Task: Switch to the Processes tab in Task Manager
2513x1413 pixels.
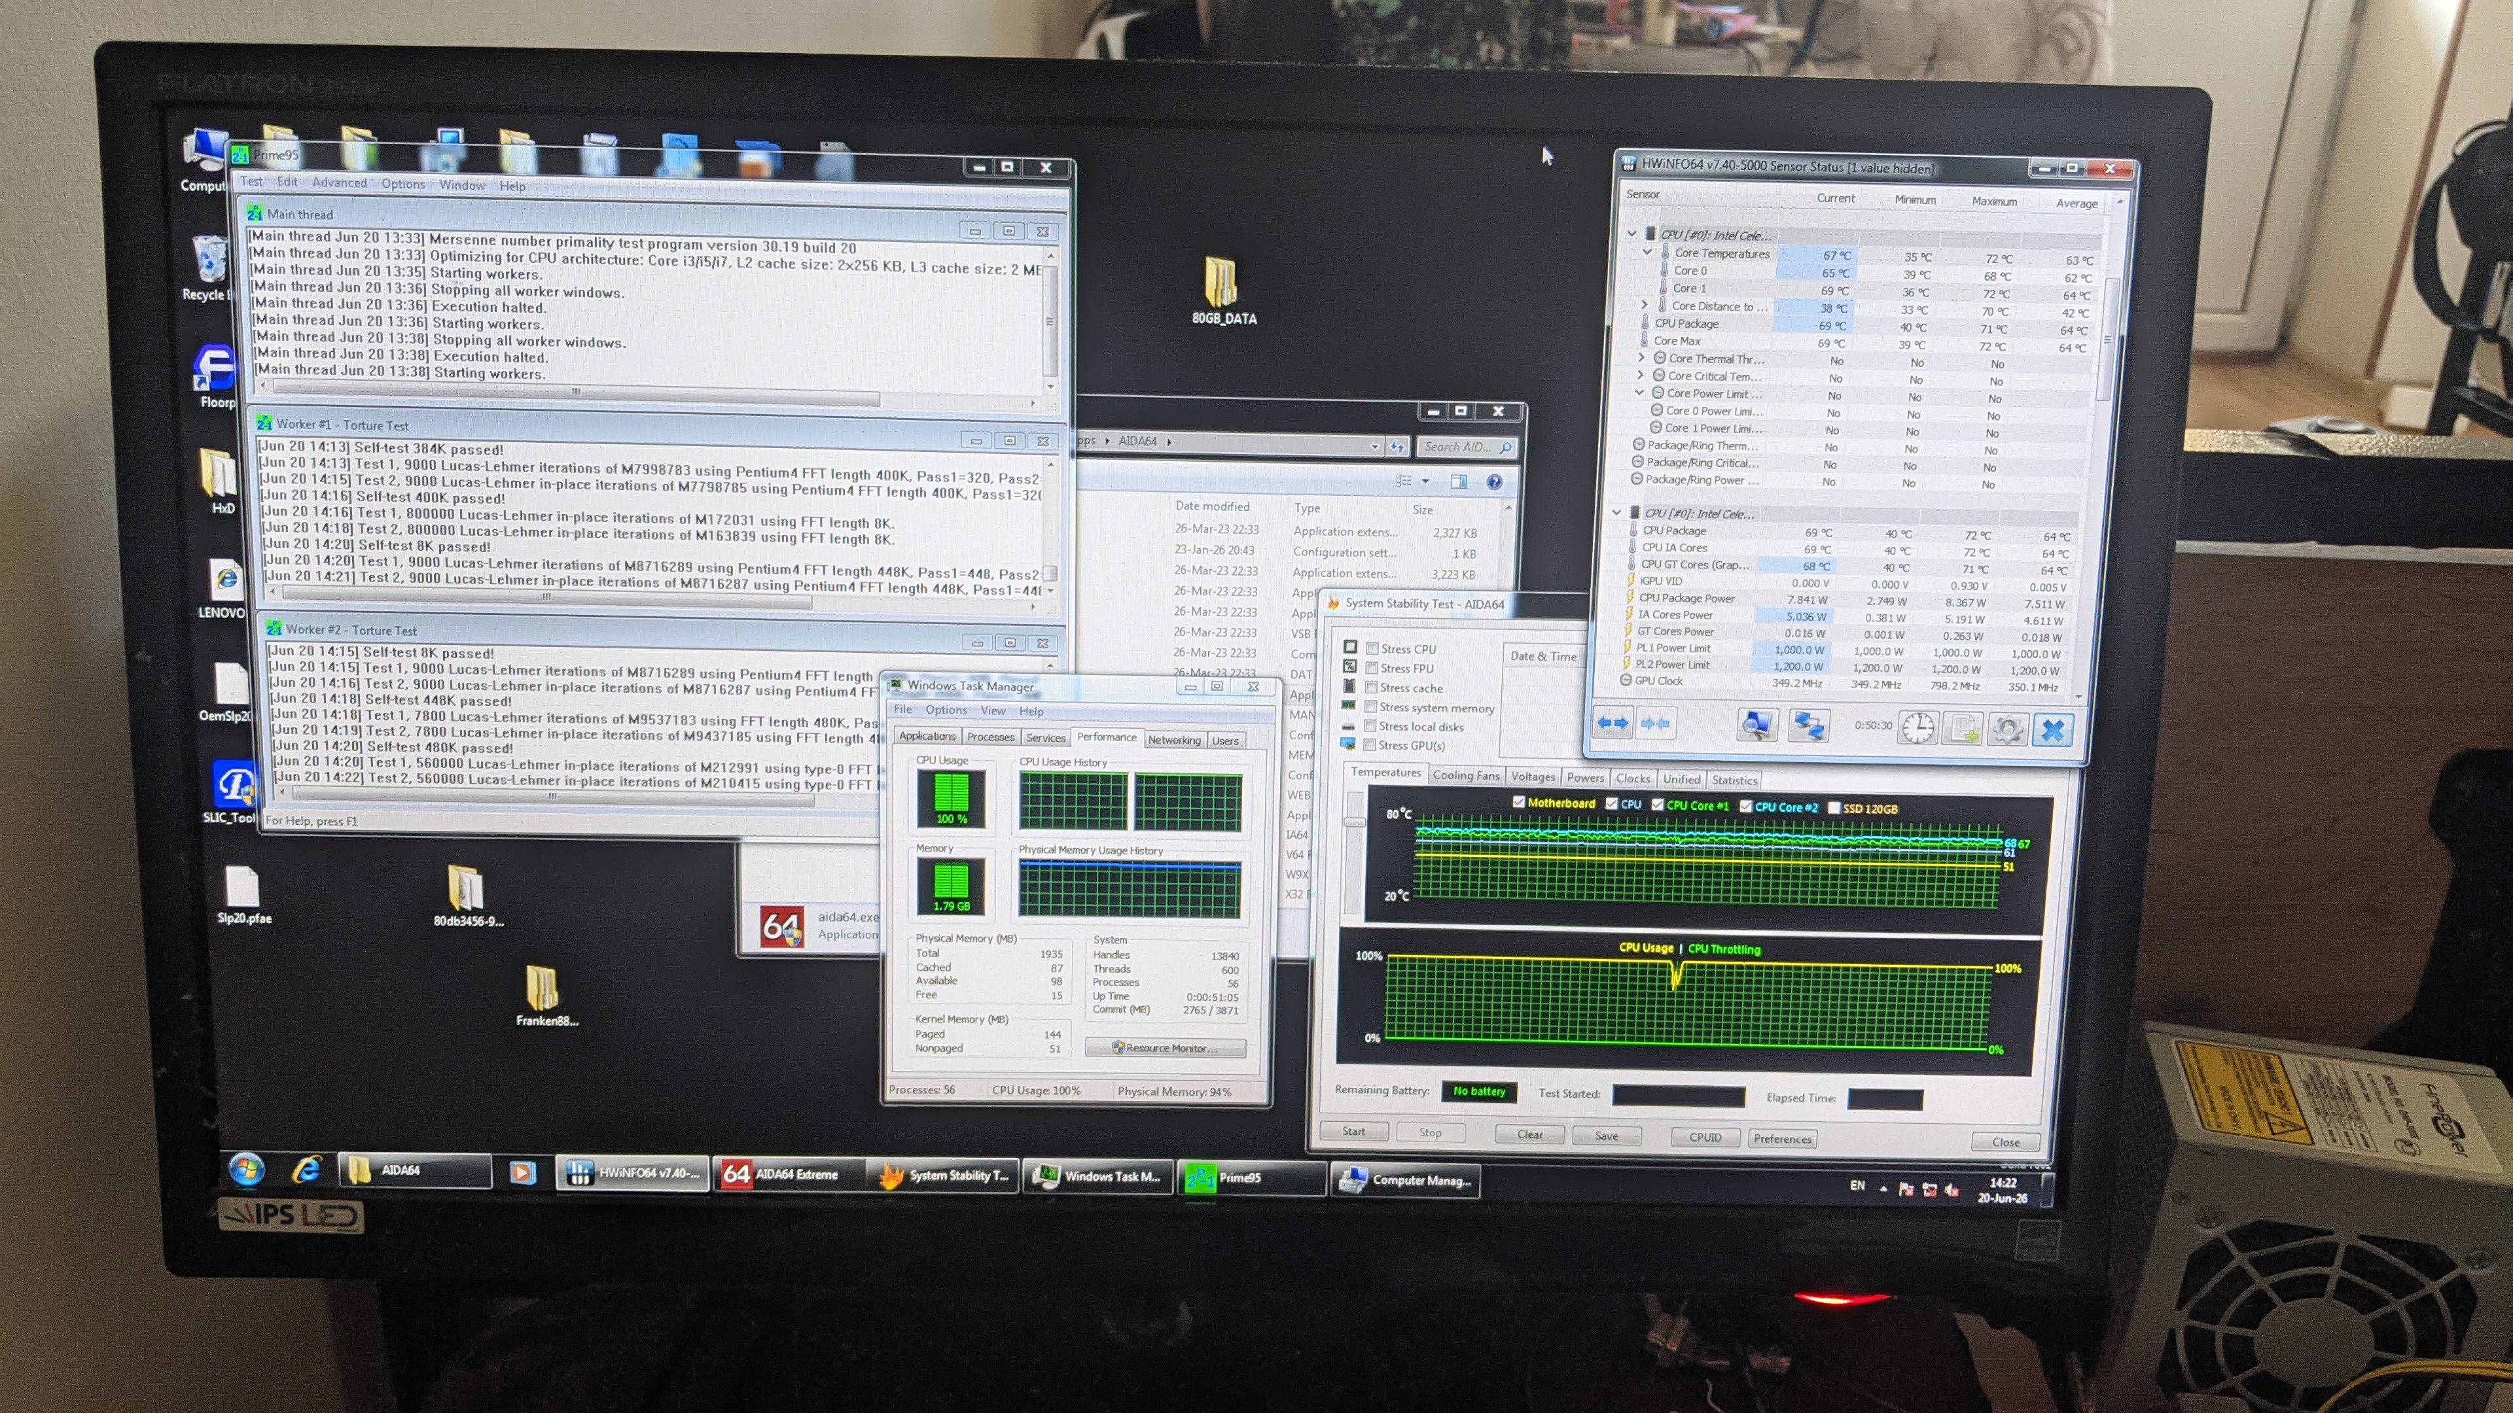Action: 991,736
